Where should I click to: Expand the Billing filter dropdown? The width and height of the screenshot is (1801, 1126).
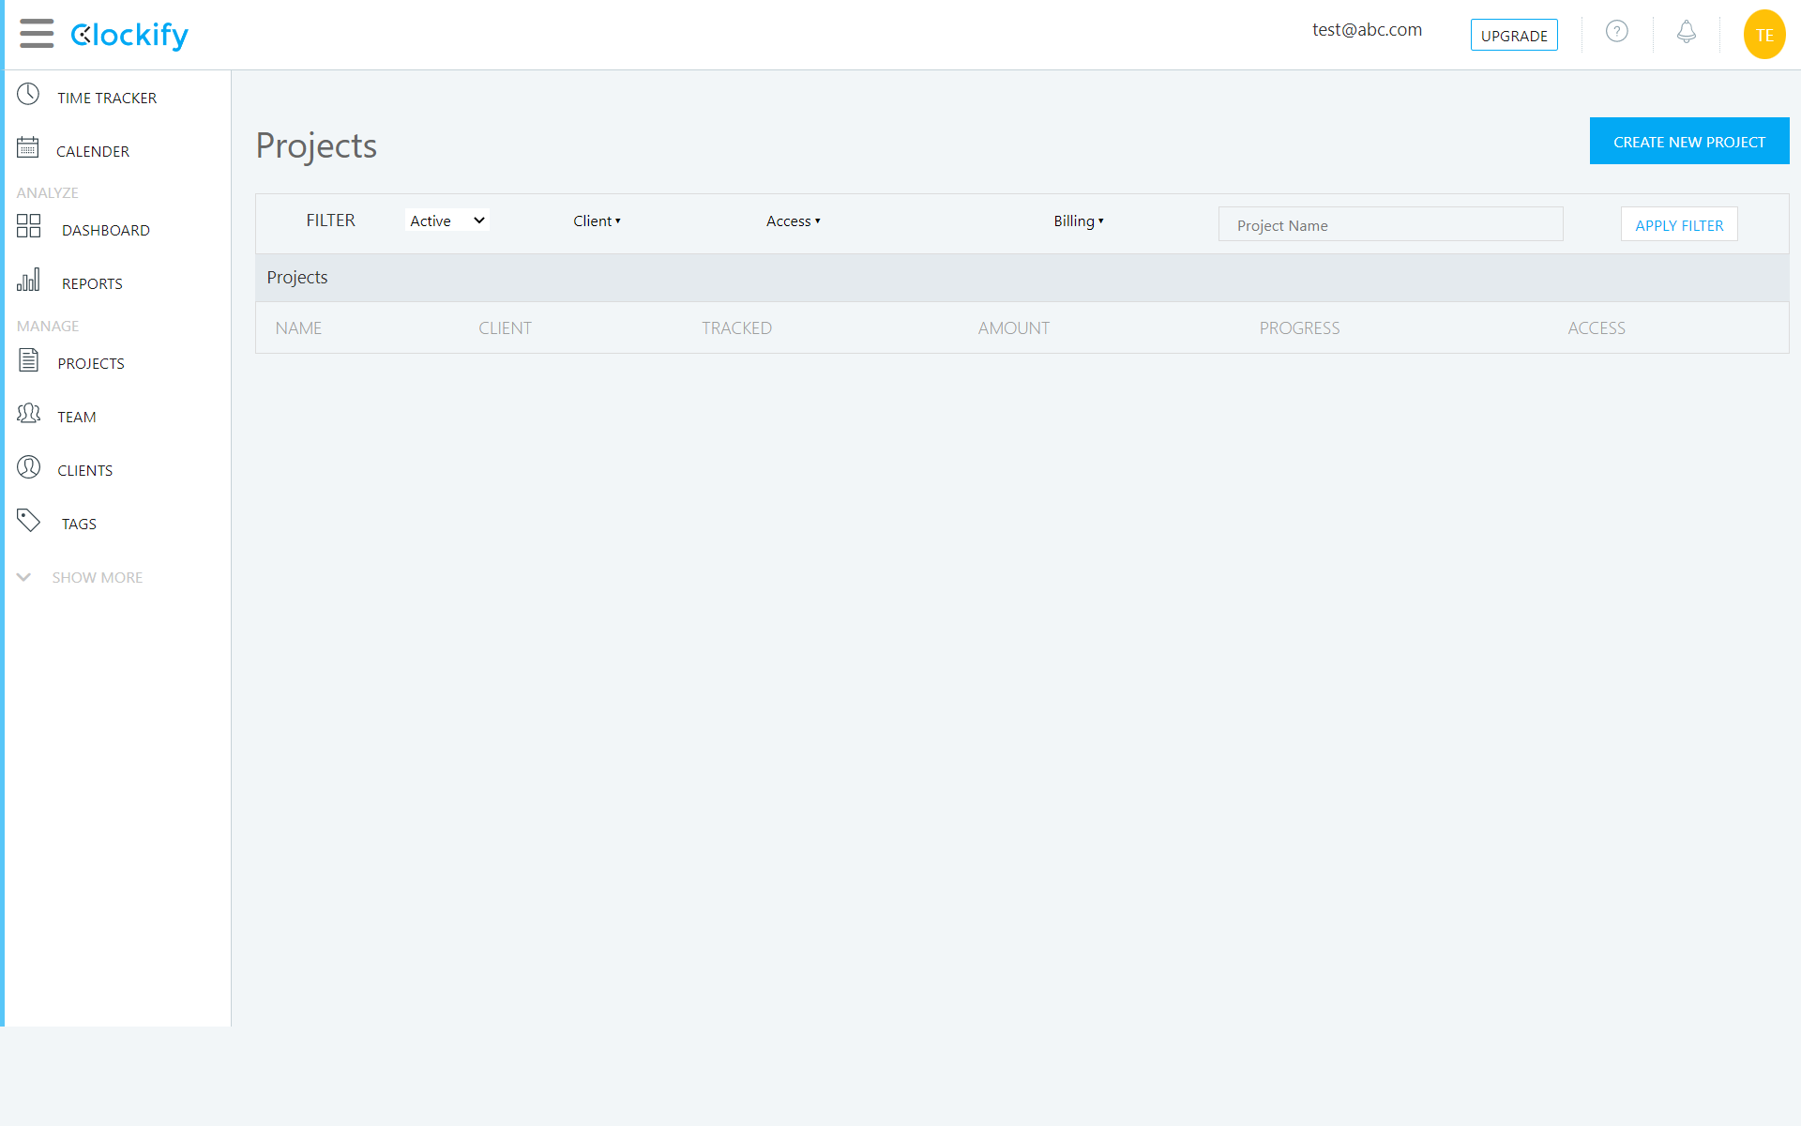click(x=1080, y=221)
